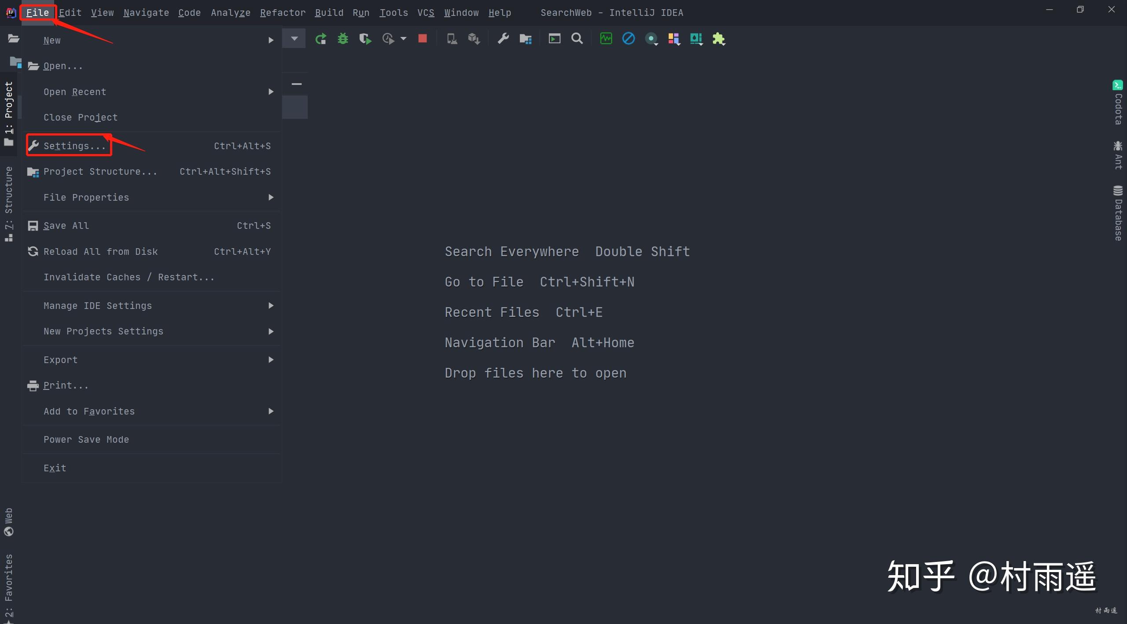
Task: Open Project Structure via toolbar folder icon
Action: [525, 39]
